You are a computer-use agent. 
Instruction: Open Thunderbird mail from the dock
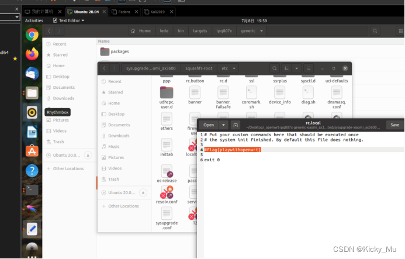pyautogui.click(x=32, y=74)
